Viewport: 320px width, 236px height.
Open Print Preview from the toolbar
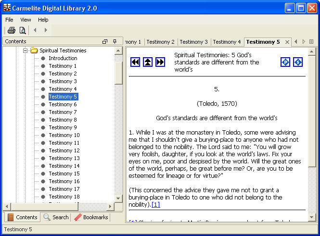pos(22,30)
